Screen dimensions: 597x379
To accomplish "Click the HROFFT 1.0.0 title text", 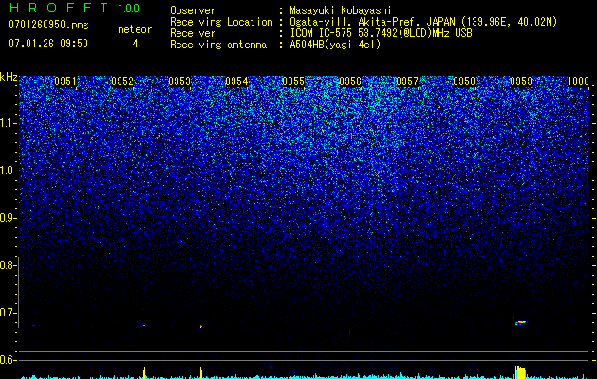I will coord(74,8).
